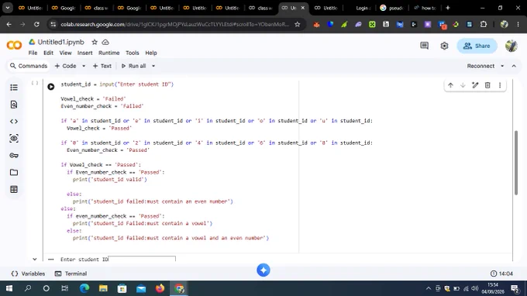The height and width of the screenshot is (296, 527).
Task: Click the Enter student ID input box
Action: (142, 259)
